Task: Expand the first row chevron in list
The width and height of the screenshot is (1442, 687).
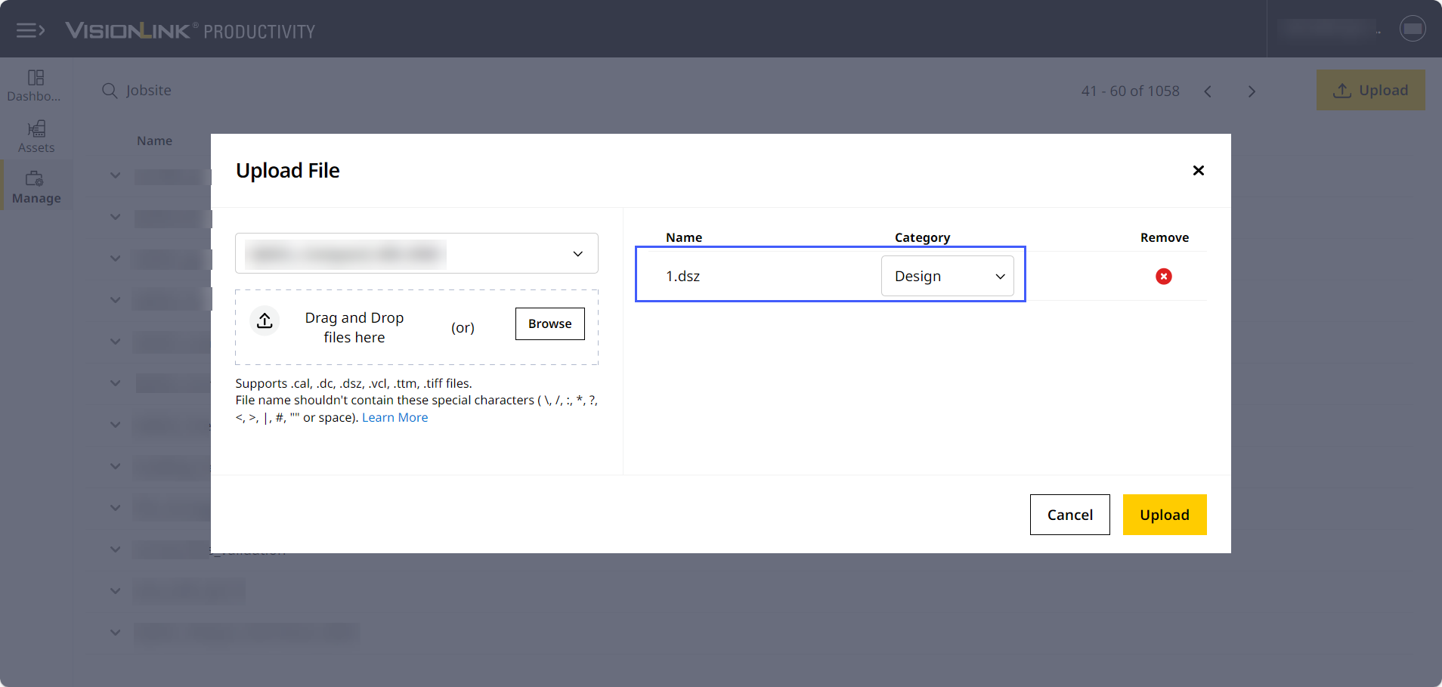Action: click(115, 175)
